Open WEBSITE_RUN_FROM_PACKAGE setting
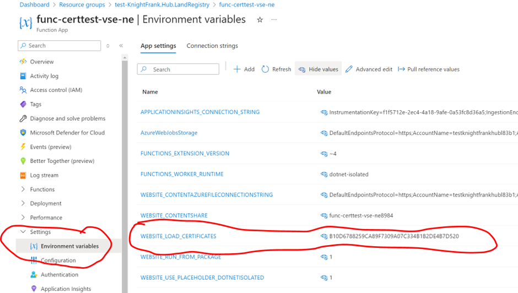Viewport: 518px width, 293px height. pyautogui.click(x=181, y=257)
